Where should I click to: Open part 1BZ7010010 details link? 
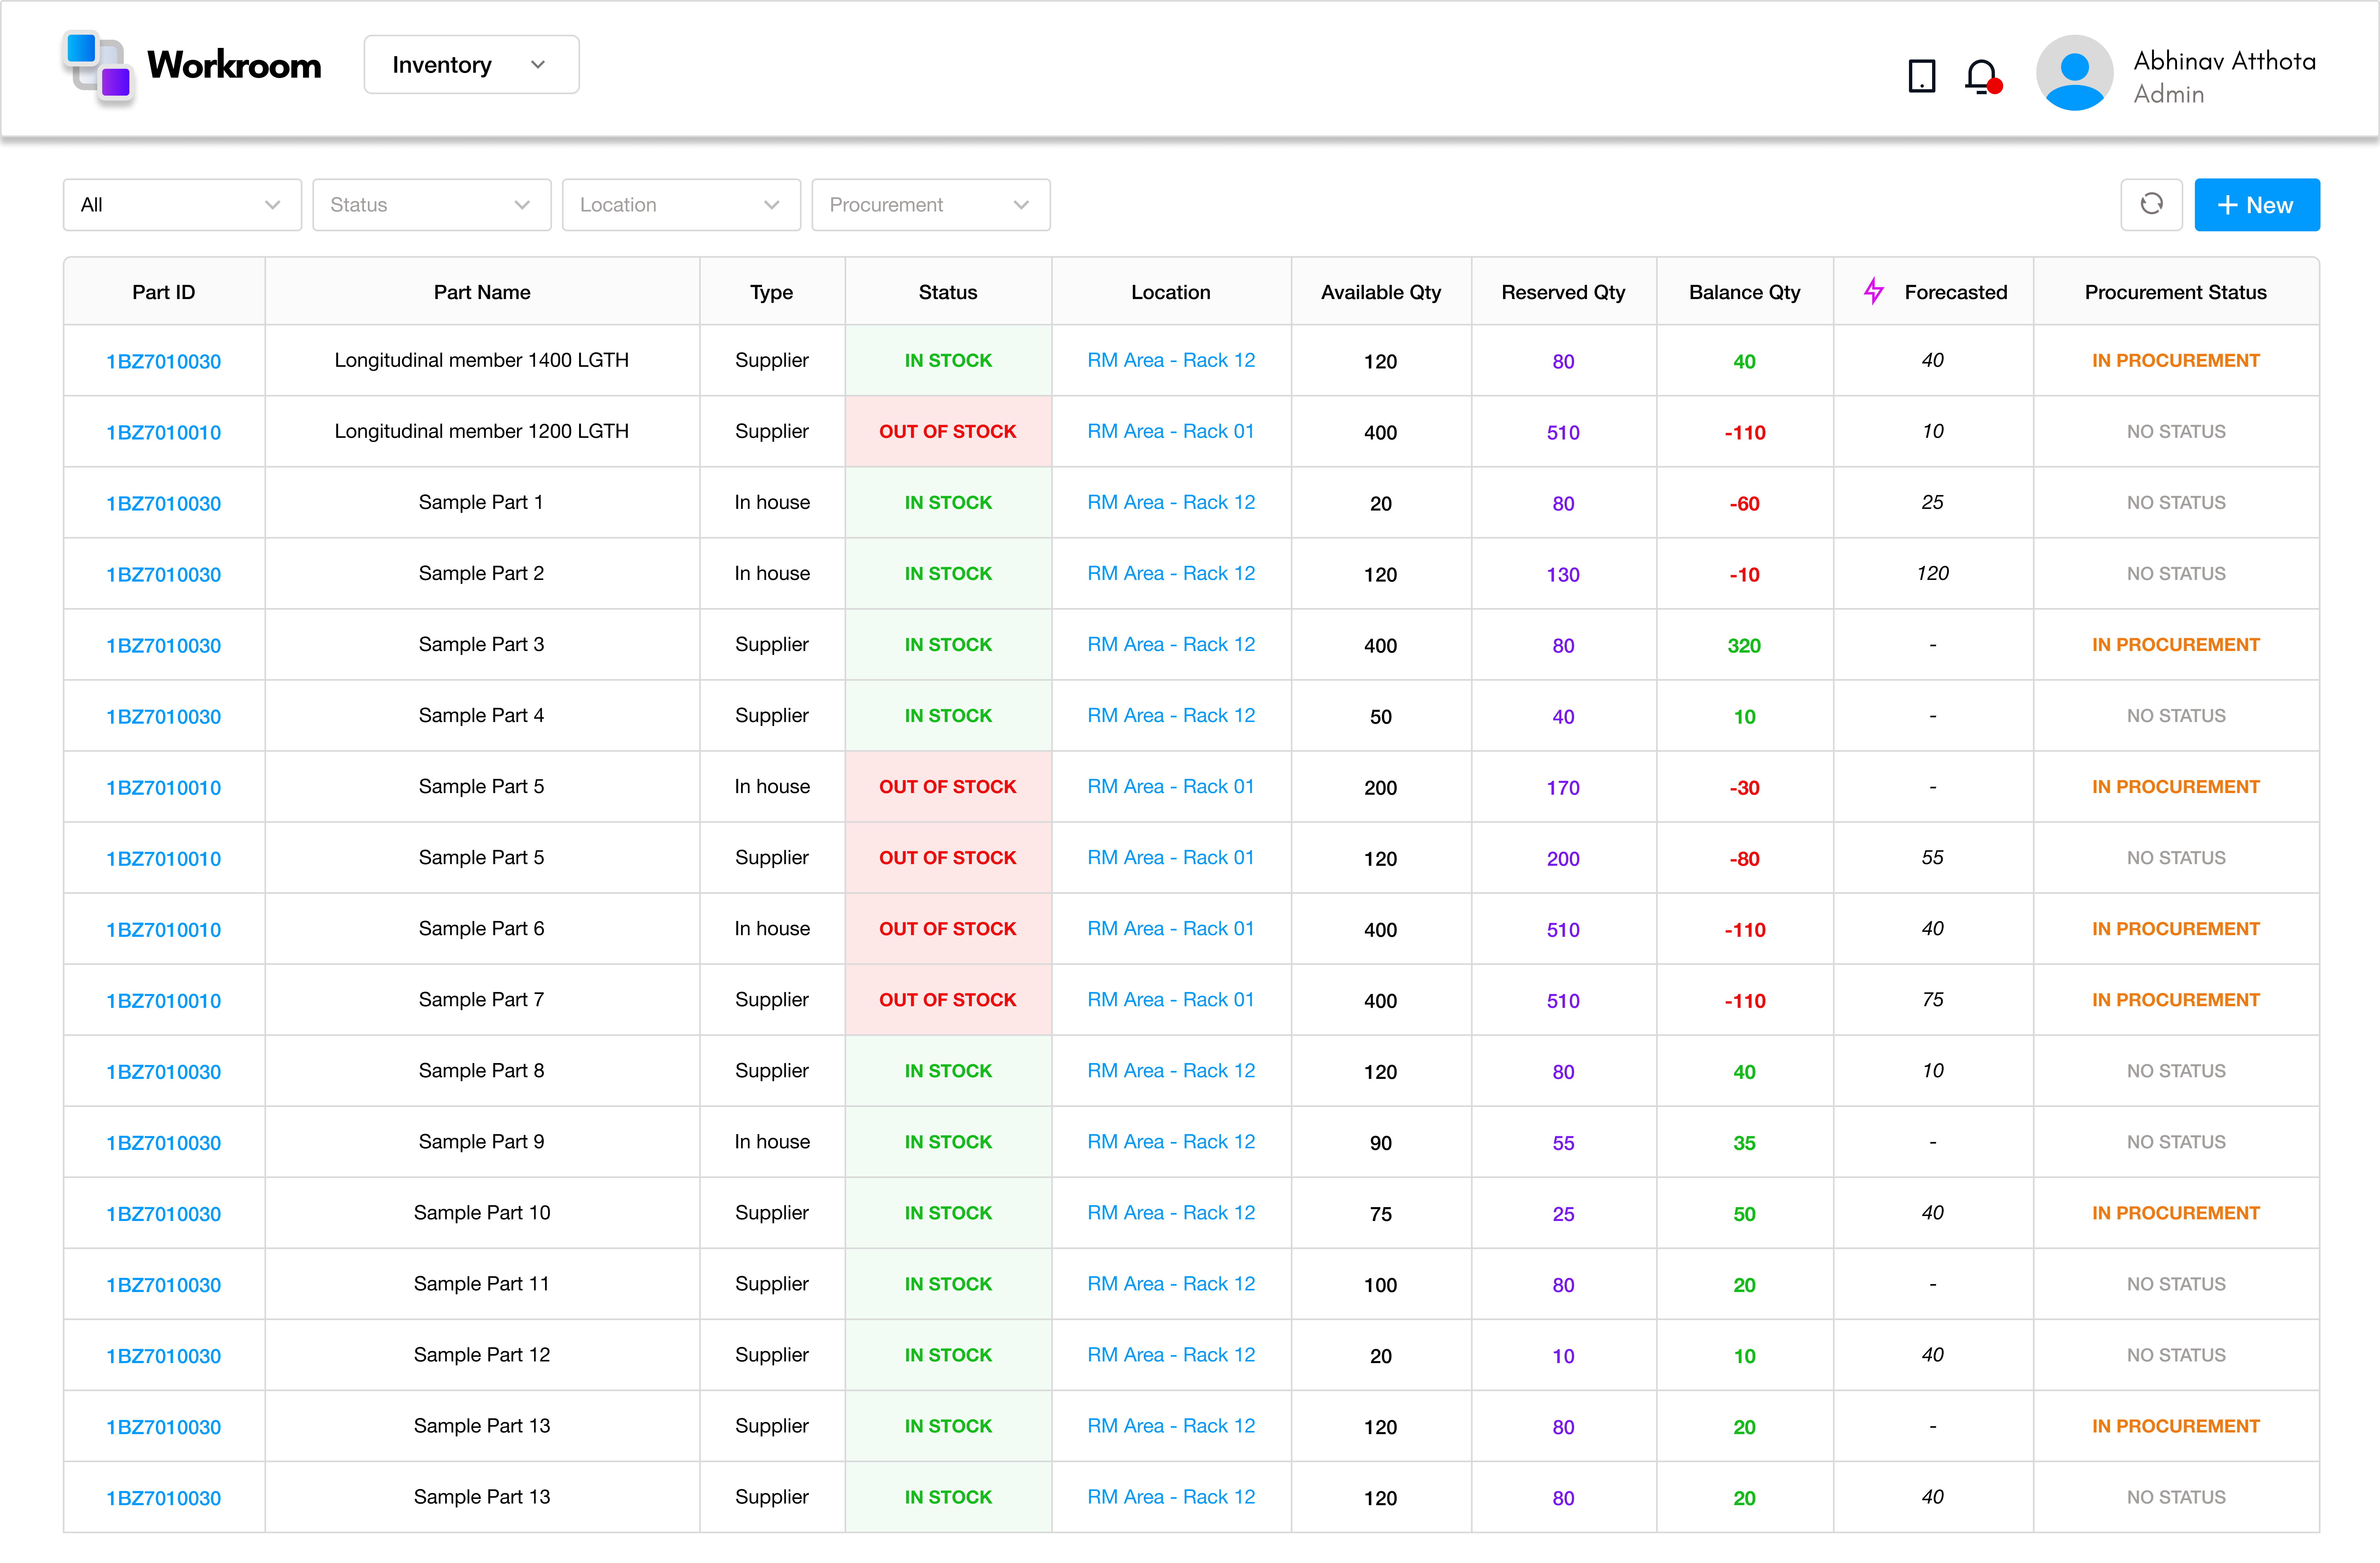[163, 432]
